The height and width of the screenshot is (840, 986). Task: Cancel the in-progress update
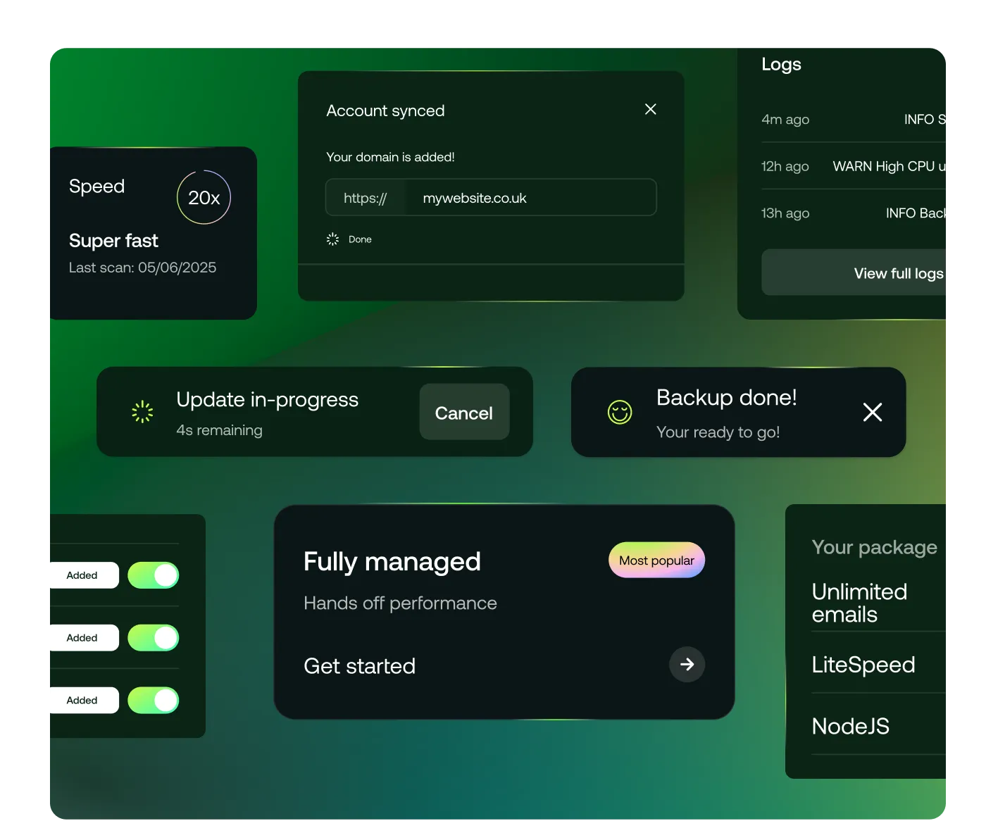(x=464, y=412)
